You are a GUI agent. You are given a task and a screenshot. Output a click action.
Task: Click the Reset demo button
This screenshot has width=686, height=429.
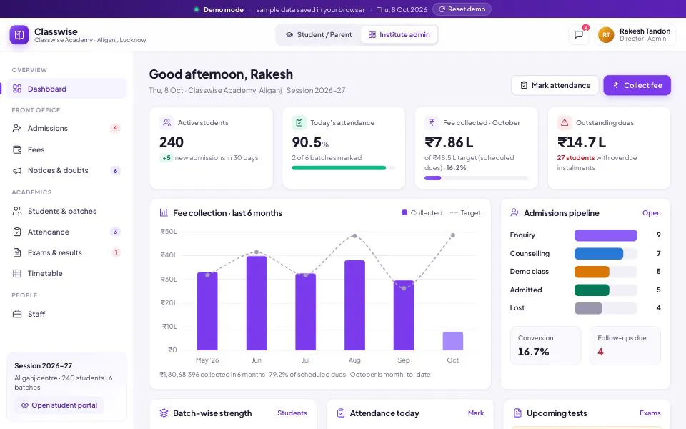click(462, 9)
